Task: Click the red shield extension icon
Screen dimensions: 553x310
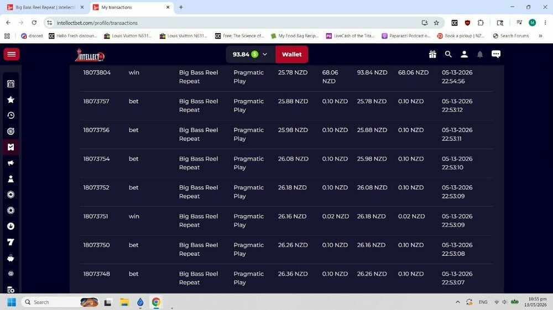Action: coord(467,23)
